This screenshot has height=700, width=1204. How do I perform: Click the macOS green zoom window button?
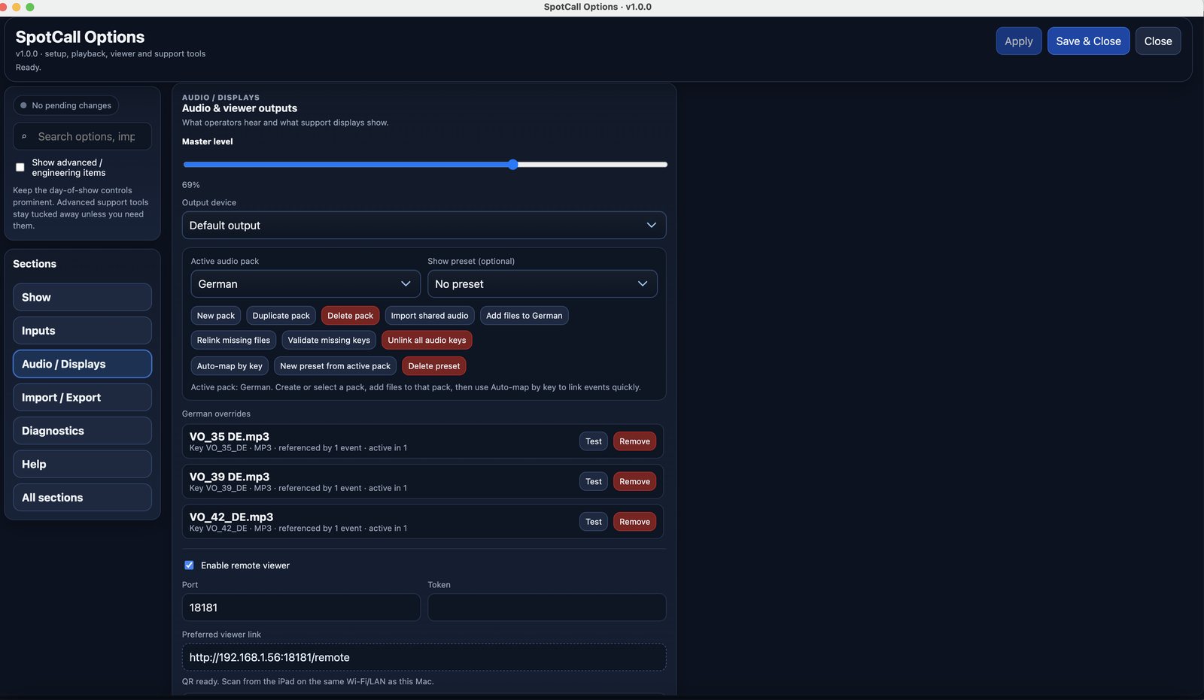coord(30,7)
